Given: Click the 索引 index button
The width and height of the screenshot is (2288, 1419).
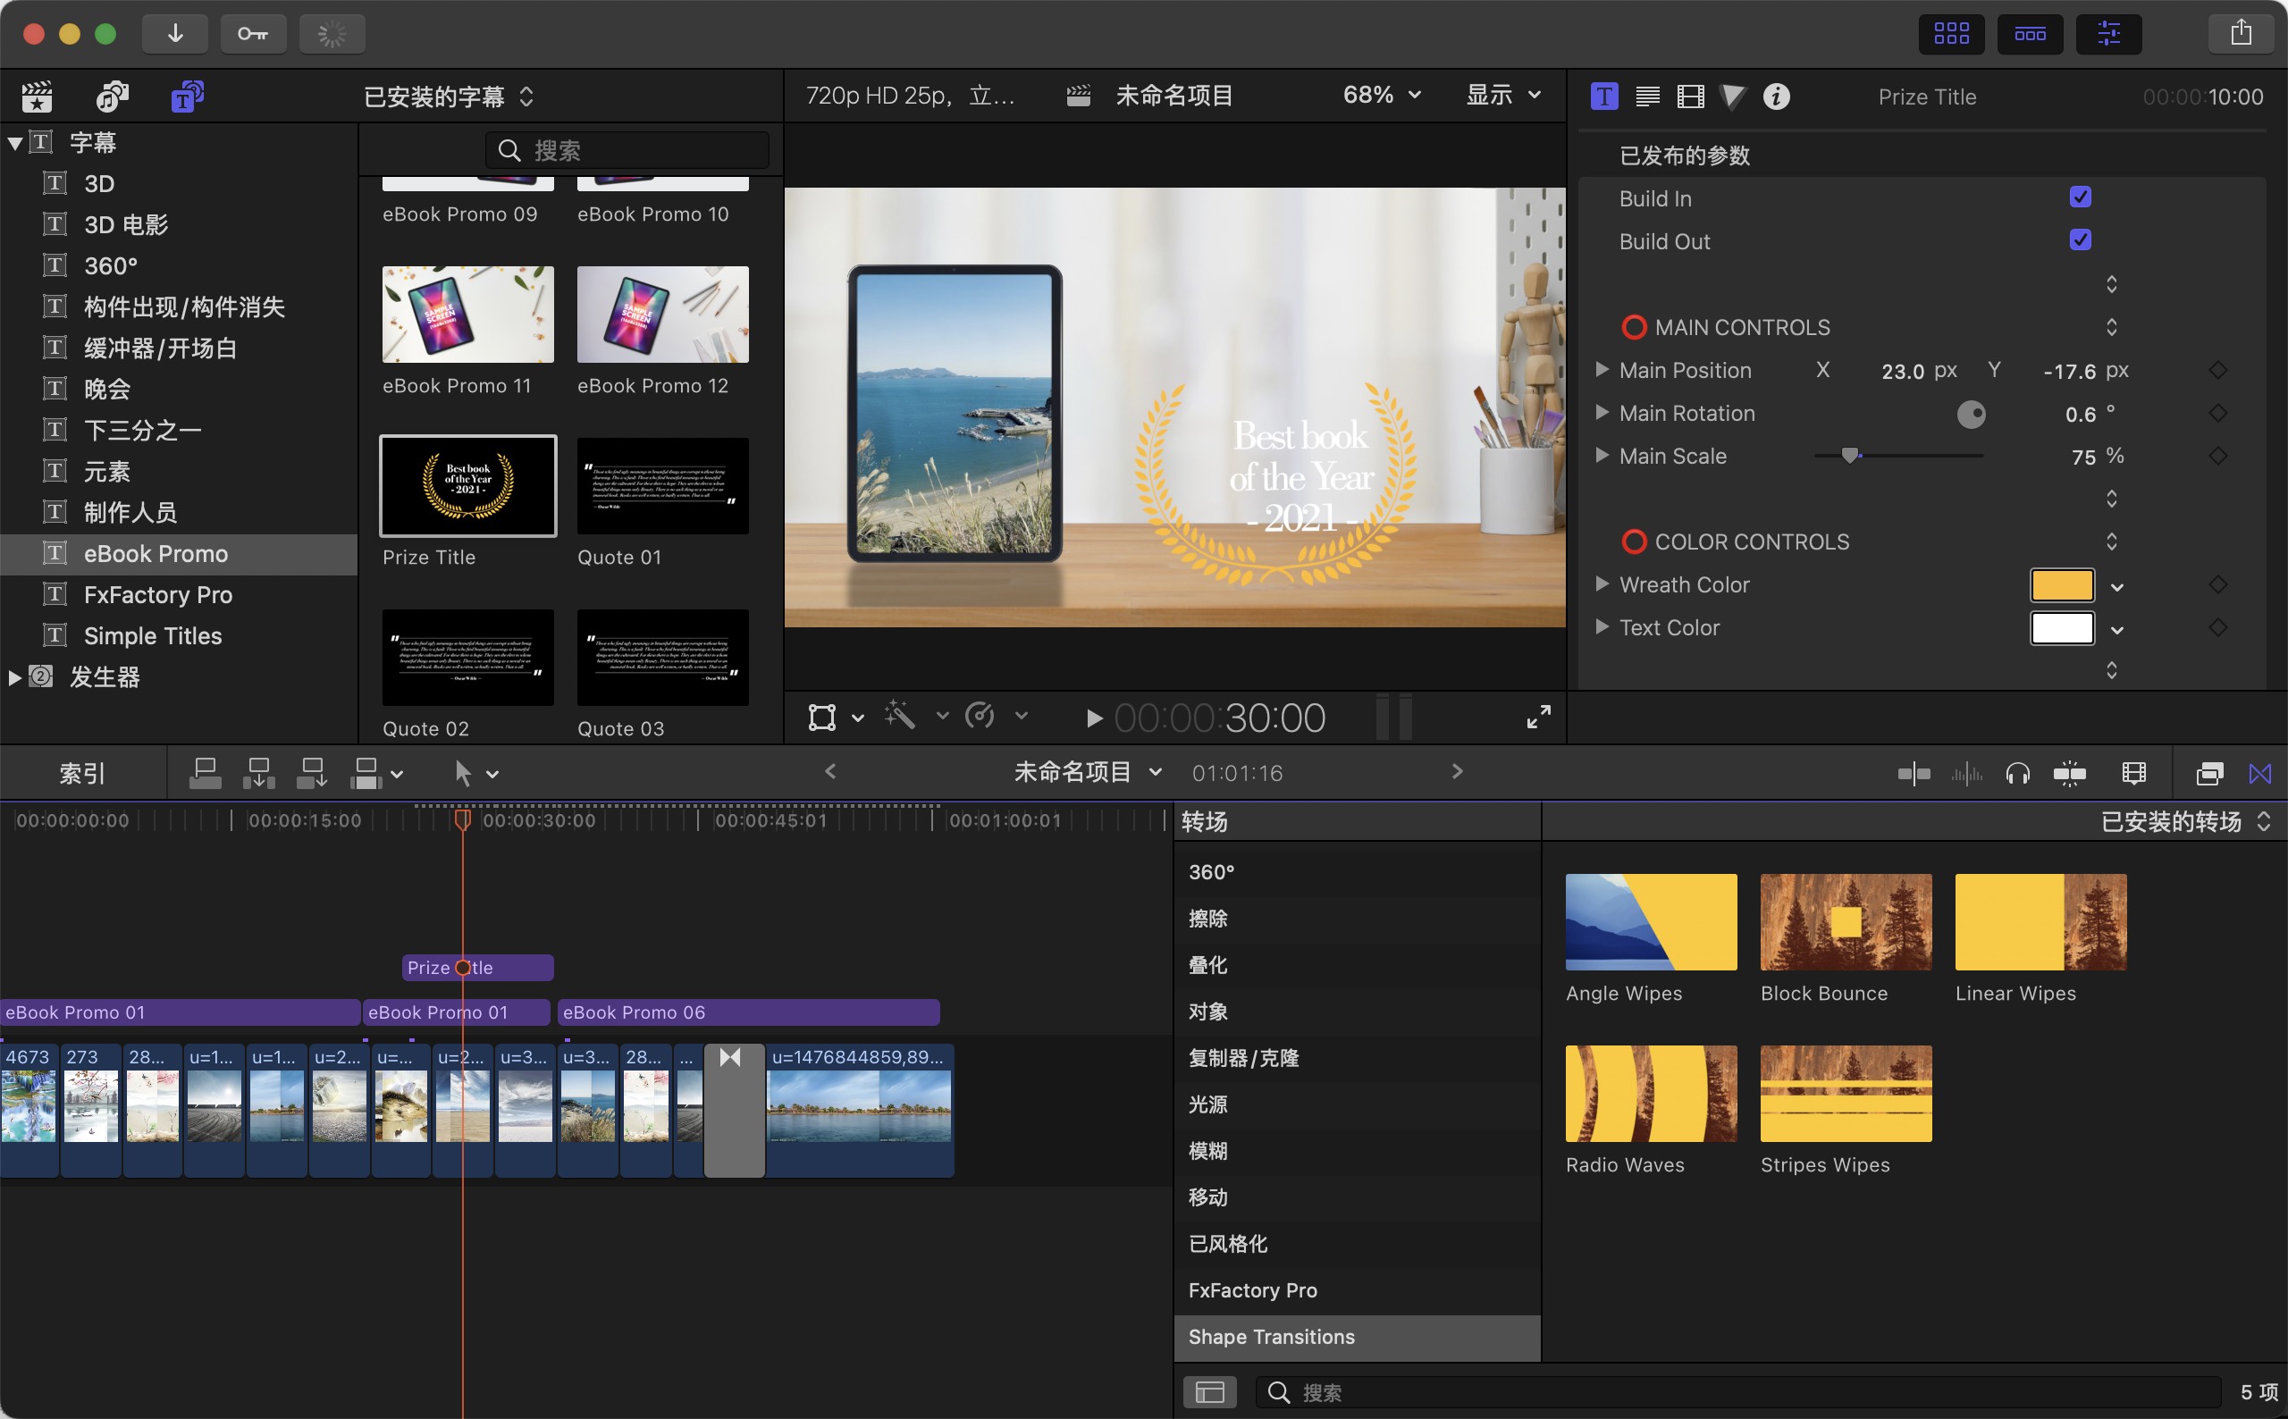Looking at the screenshot, I should pos(81,773).
